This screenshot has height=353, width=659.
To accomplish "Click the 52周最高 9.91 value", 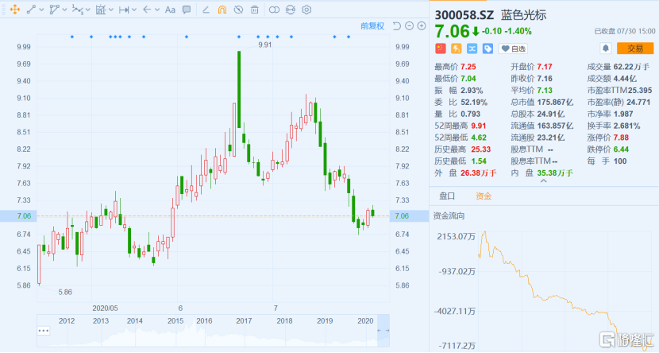I will pyautogui.click(x=478, y=126).
